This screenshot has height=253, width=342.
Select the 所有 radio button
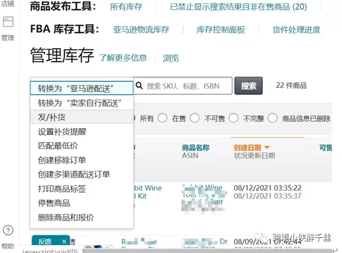(134, 118)
